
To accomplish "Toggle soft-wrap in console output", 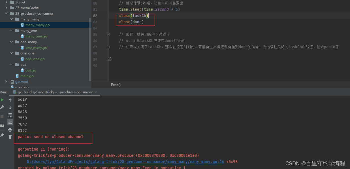I will 10,115.
